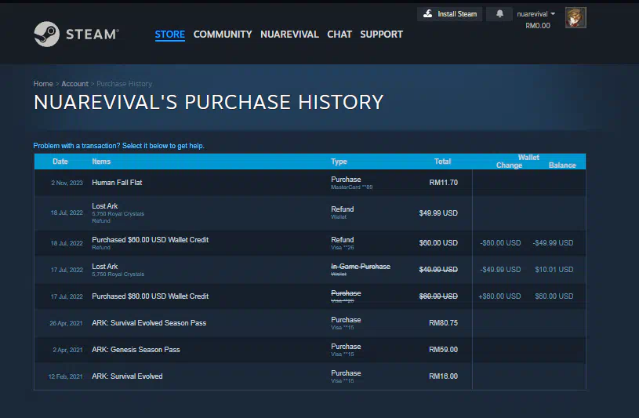
Task: Open the STORE menu
Action: tap(169, 35)
